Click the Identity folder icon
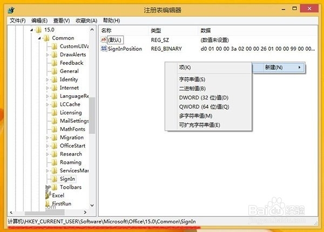 55,79
